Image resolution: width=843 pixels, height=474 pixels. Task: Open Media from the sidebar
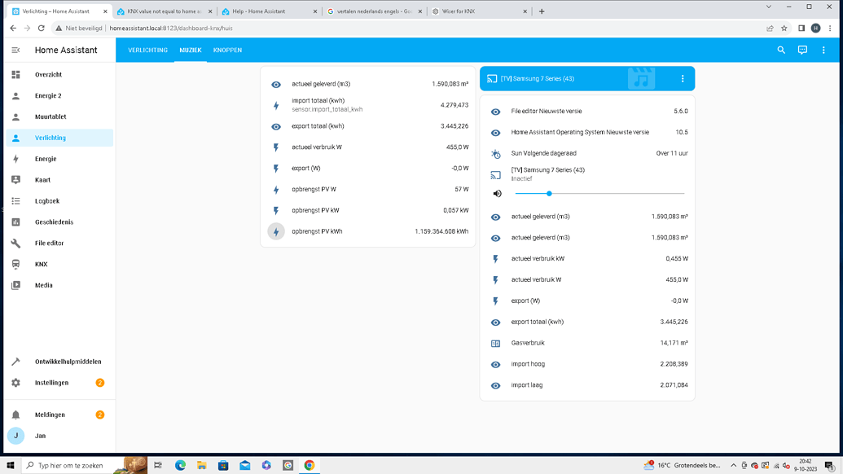click(42, 285)
